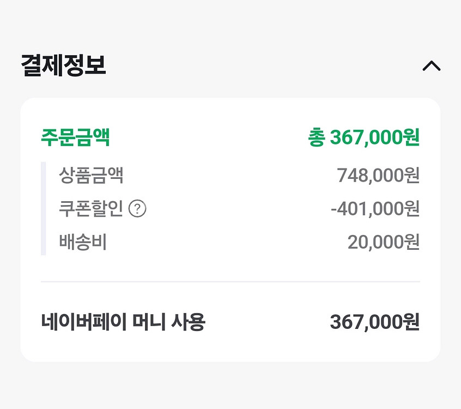Click the -401,000원 coupon discount value
The width and height of the screenshot is (461, 409).
[375, 209]
